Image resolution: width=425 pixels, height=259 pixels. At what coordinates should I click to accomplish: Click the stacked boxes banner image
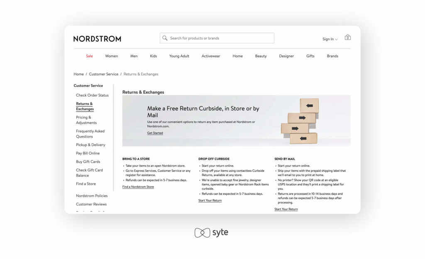pyautogui.click(x=300, y=121)
